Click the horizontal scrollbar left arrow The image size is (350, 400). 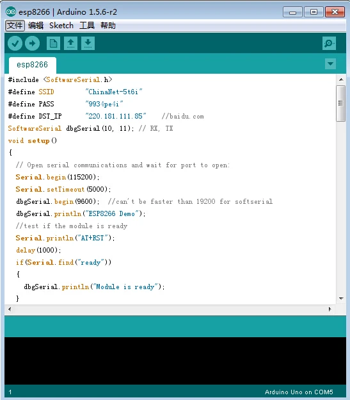tap(10, 309)
